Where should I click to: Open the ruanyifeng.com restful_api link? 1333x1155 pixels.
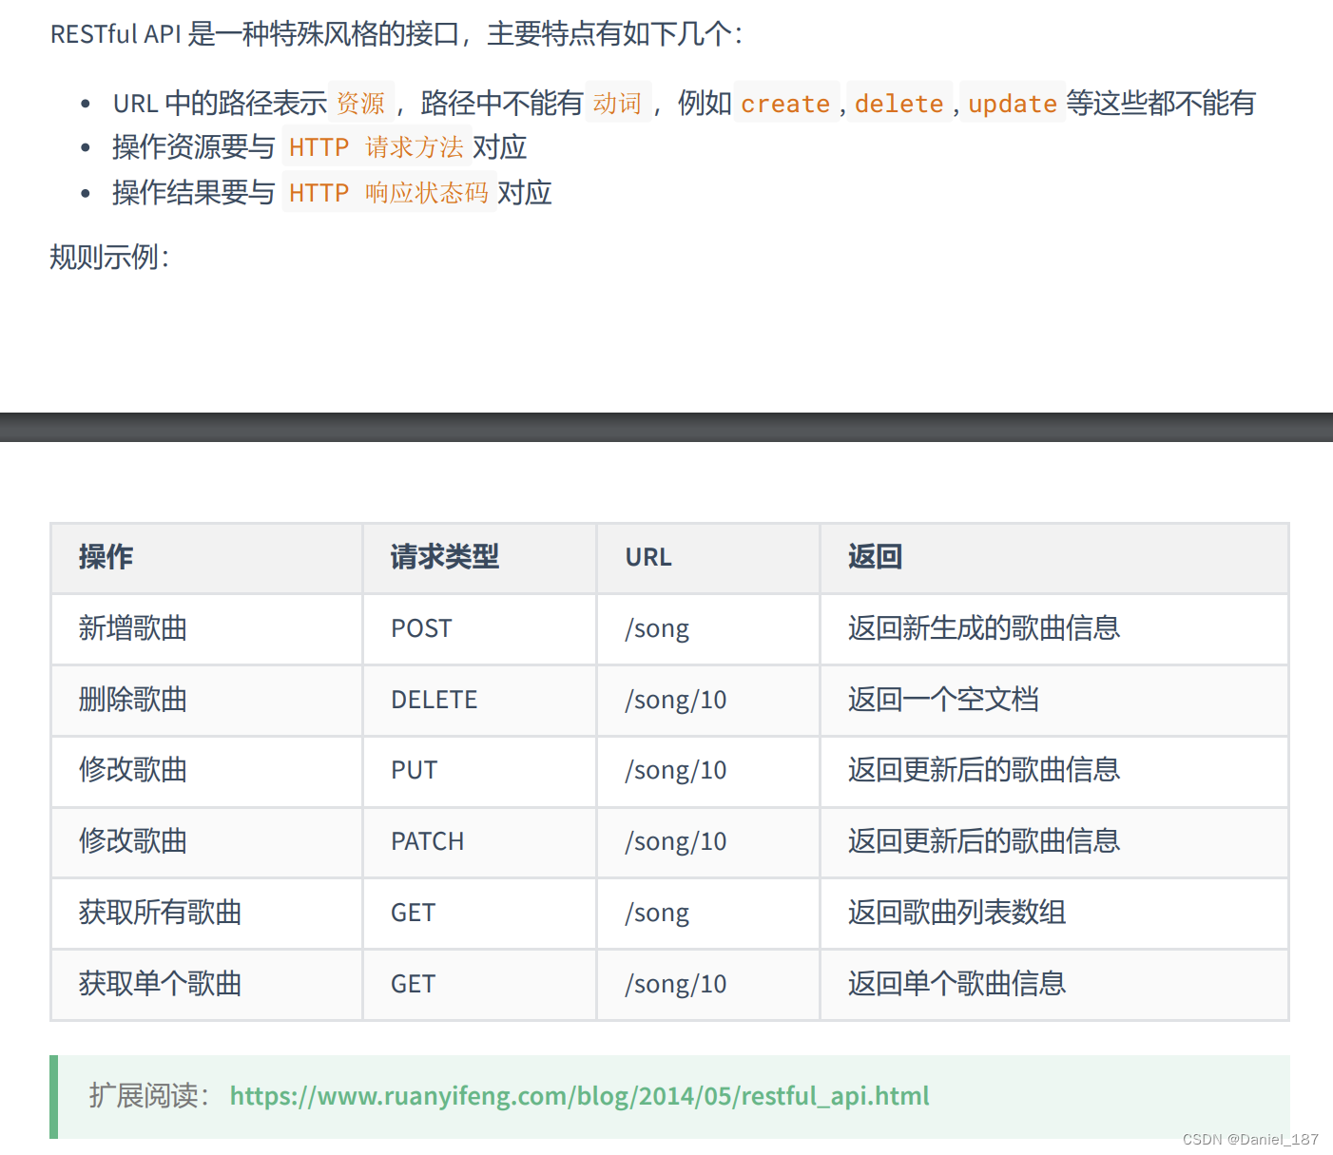pyautogui.click(x=579, y=1096)
